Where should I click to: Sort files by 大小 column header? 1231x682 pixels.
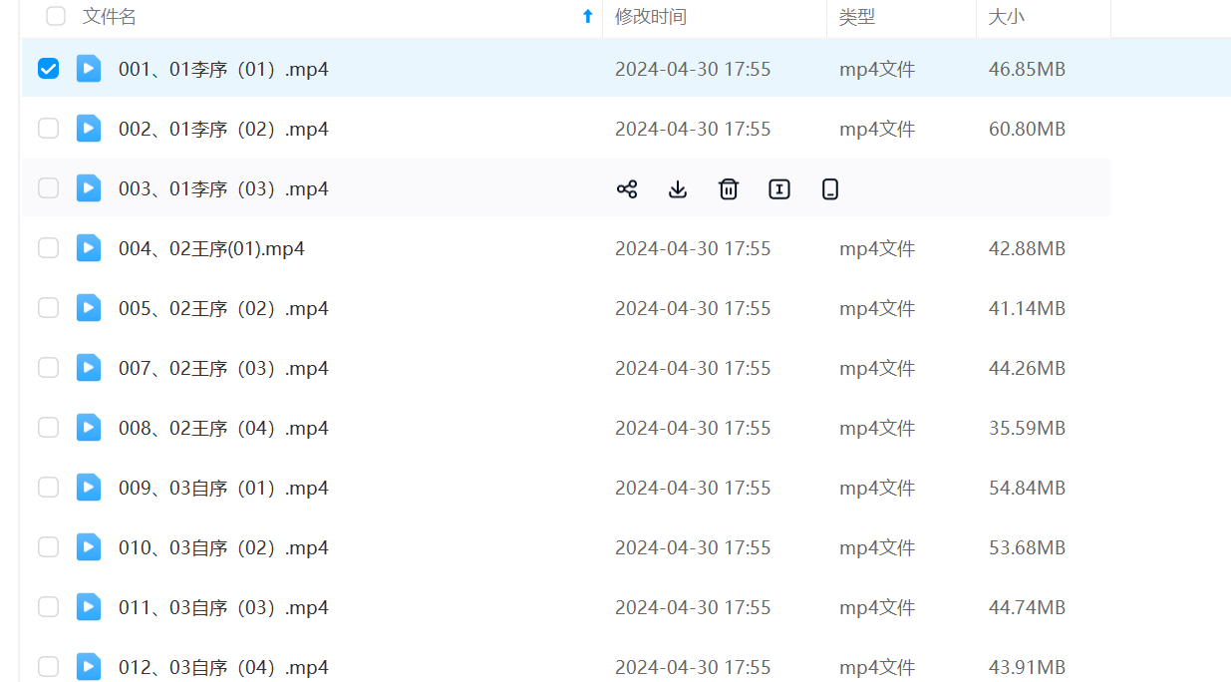coord(1006,17)
